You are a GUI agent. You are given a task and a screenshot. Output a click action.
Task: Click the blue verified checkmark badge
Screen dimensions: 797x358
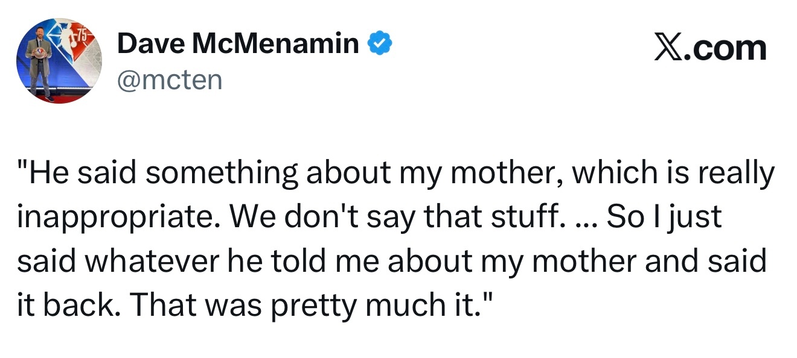point(380,44)
